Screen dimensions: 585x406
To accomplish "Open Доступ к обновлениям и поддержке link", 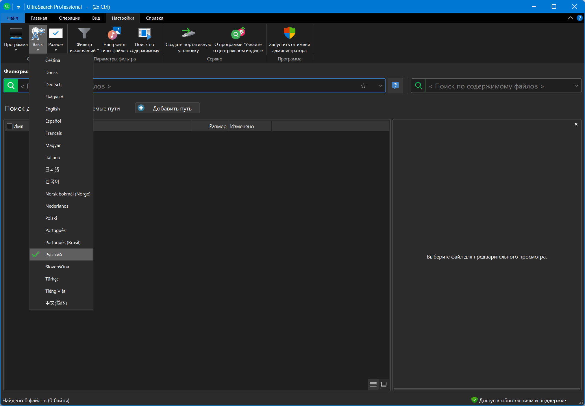I will 522,400.
